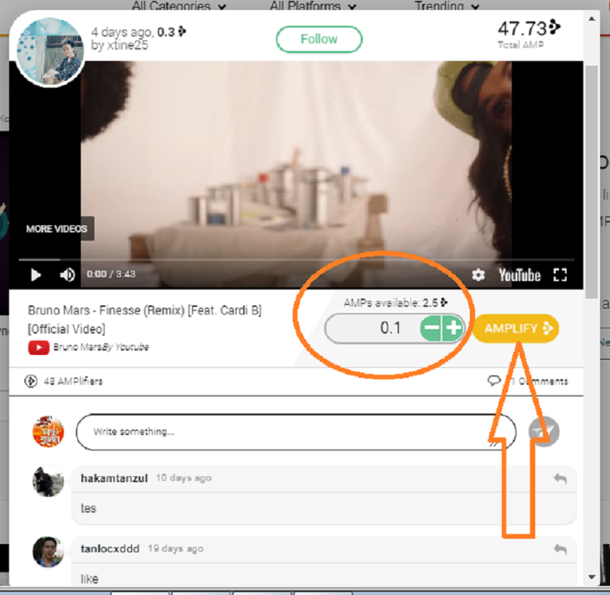
Task: Mute the video volume speaker icon
Action: [x=67, y=275]
